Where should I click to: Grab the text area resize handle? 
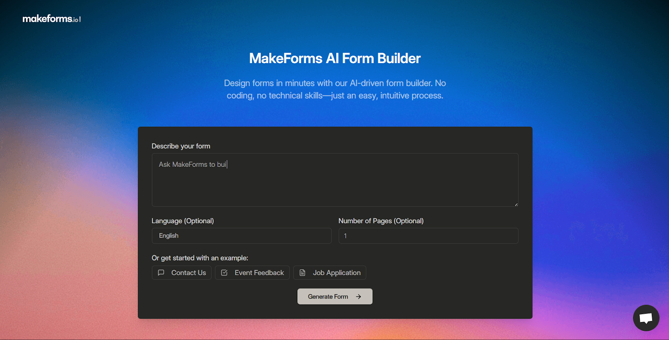point(516,205)
